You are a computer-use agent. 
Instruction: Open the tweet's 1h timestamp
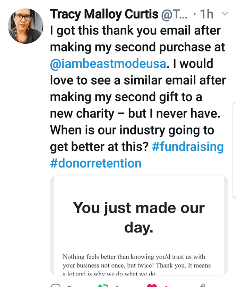207,14
